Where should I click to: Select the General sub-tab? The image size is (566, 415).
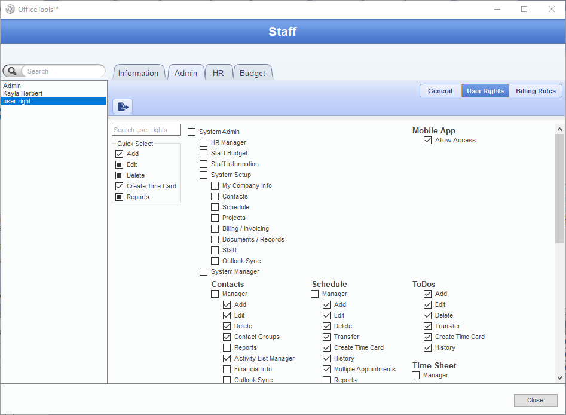coord(440,91)
